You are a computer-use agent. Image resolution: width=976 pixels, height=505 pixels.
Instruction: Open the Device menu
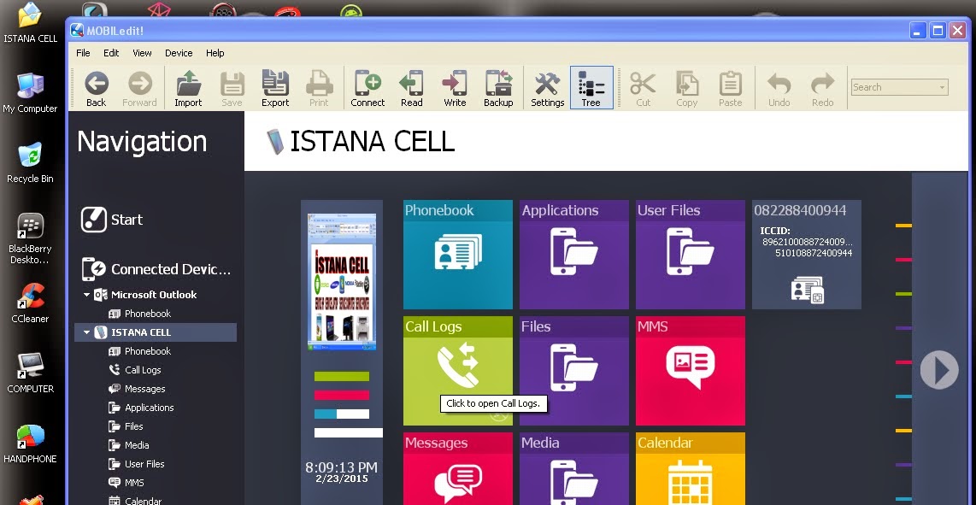179,53
